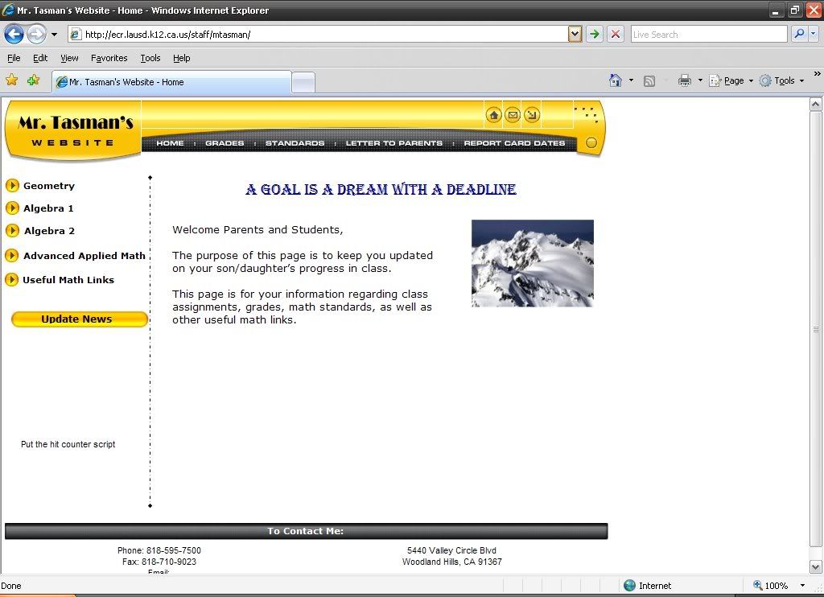Open the Geometry sidebar link

(x=48, y=186)
